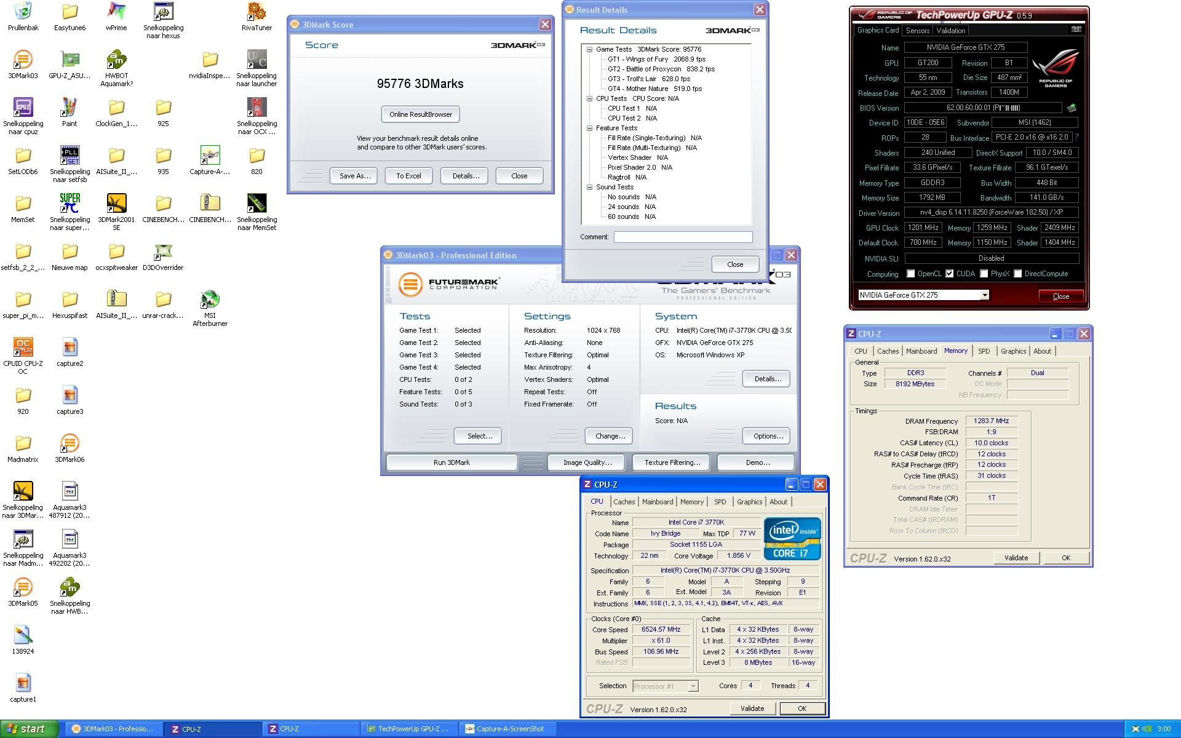Click the Change settings button in 3DMark03

[610, 436]
